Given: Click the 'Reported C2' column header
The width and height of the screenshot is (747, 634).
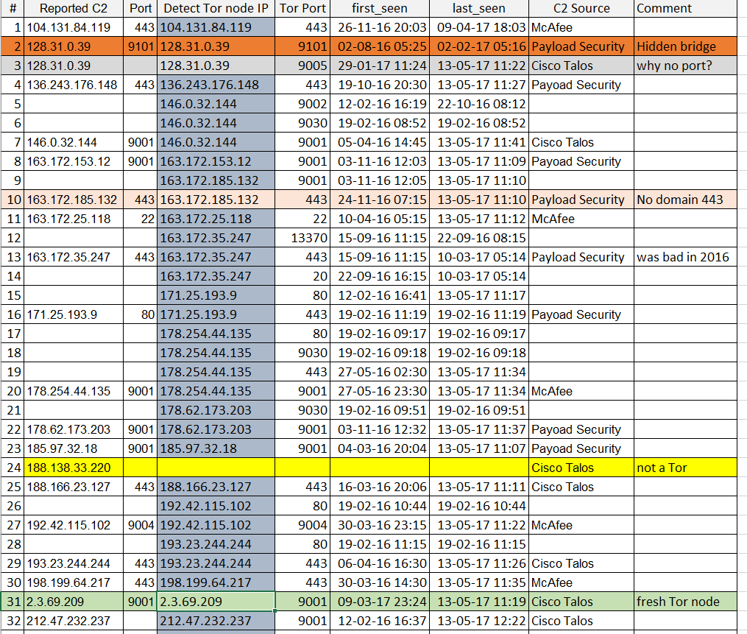Looking at the screenshot, I should 73,9.
